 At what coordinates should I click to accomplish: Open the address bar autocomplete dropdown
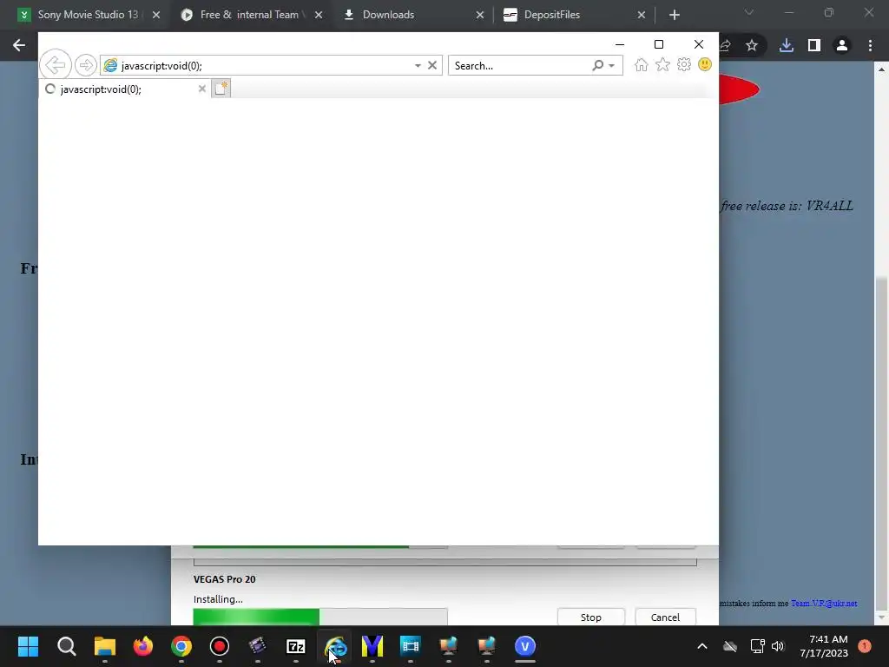418,66
